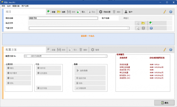Click the 新建 icon in the 项目 toolbar
177x107 pixels.
coord(49,12)
